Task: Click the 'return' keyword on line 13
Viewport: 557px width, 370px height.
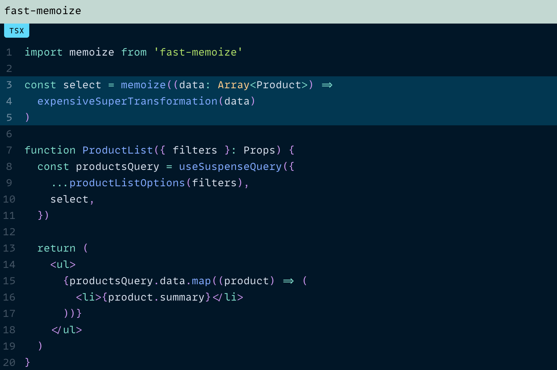Action: click(56, 248)
